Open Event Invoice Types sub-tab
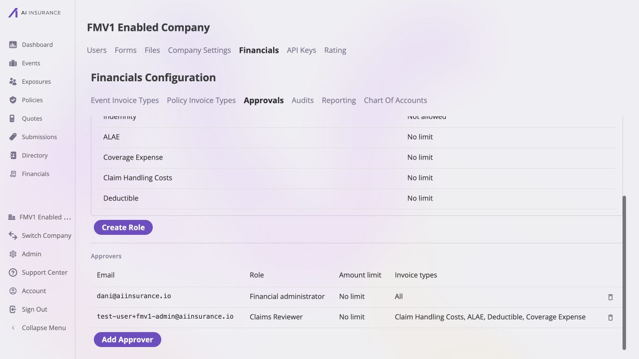The height and width of the screenshot is (359, 639). tap(125, 100)
